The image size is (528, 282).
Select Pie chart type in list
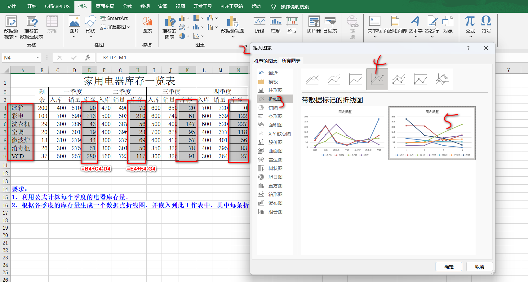tap(273, 108)
